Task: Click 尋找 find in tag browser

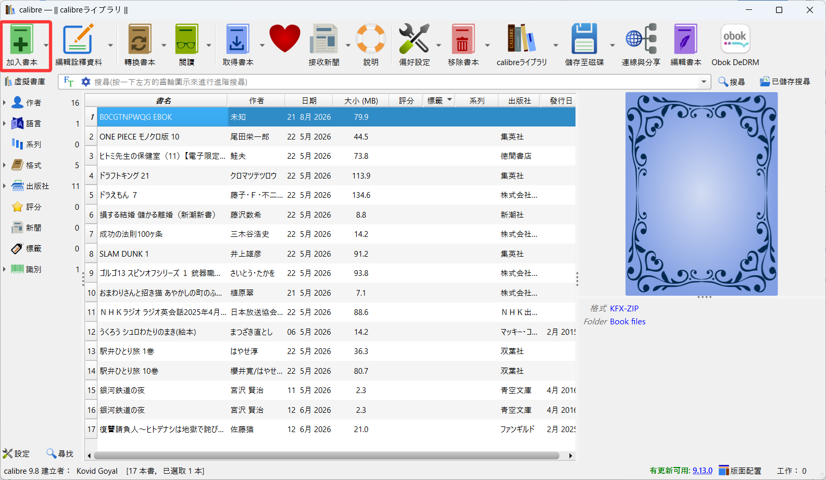Action: (60, 453)
